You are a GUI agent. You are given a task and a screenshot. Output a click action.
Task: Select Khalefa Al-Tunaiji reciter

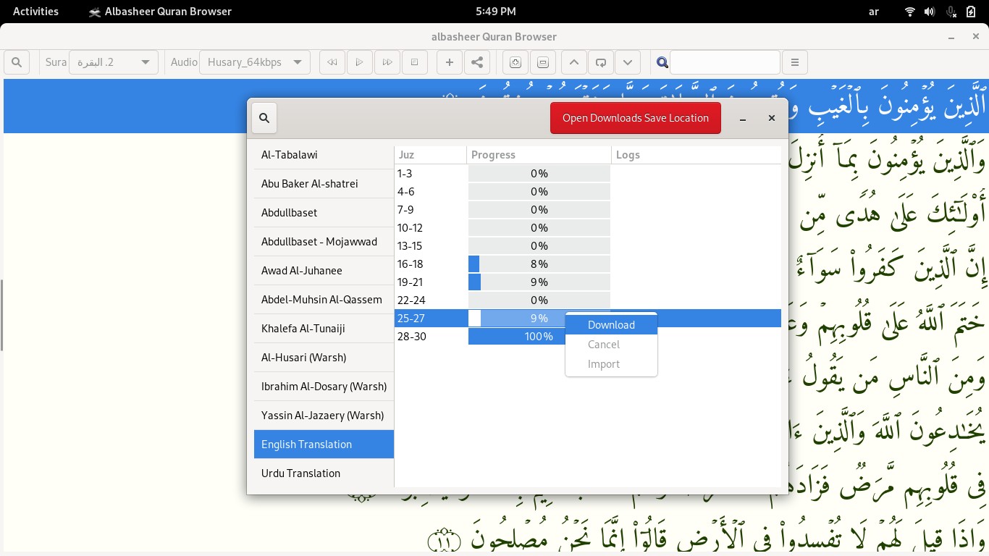click(324, 329)
